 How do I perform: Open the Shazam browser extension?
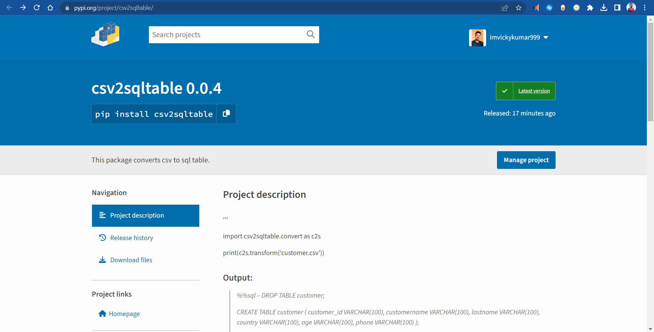549,7
